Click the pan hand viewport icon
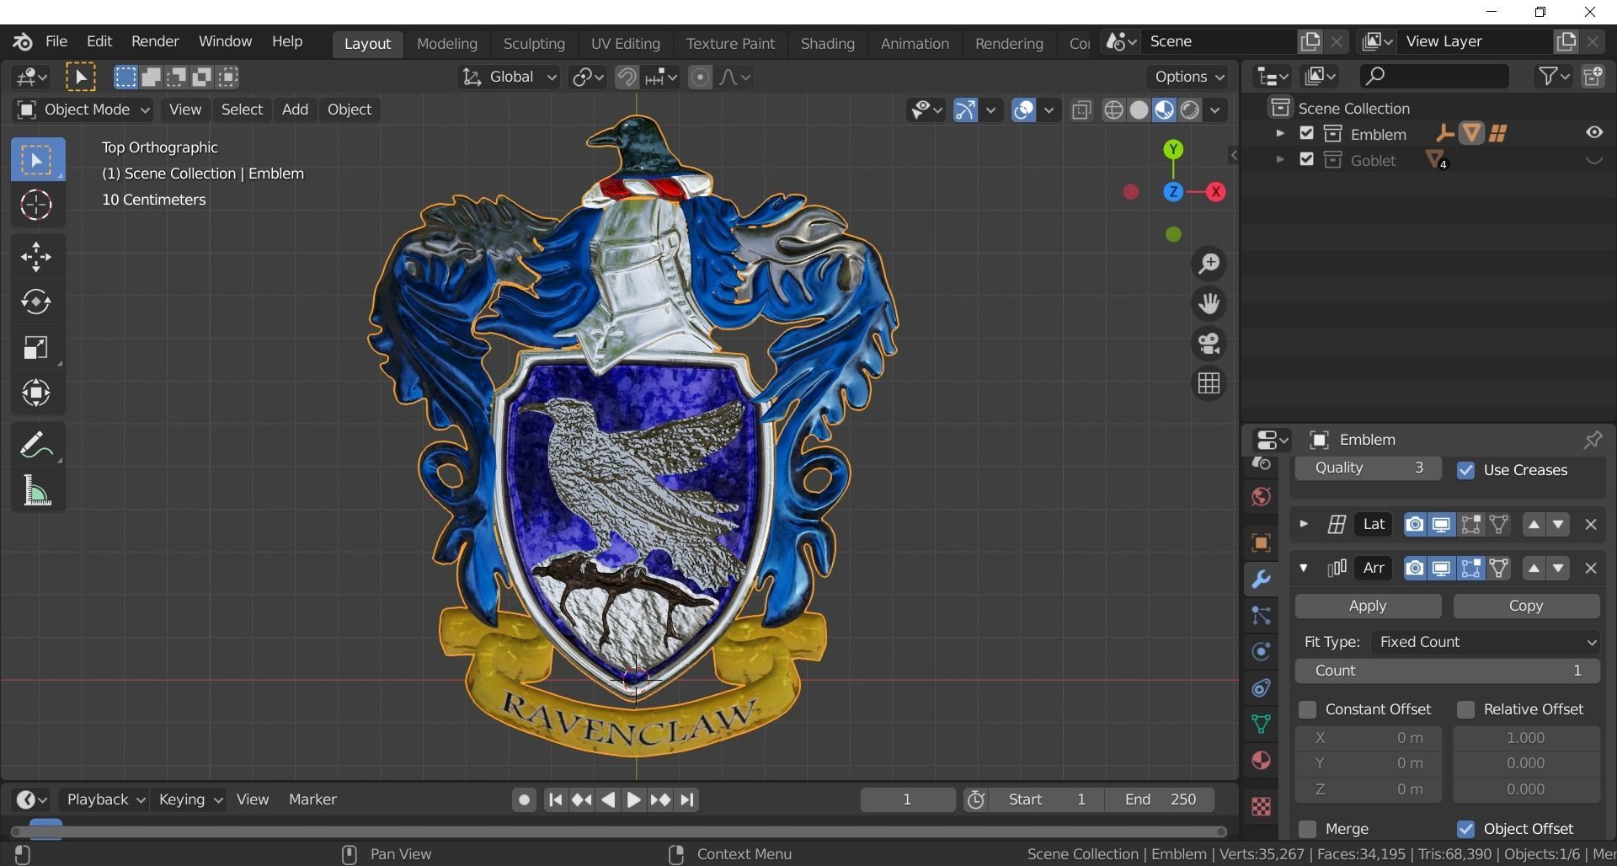Viewport: 1617px width, 866px height. pos(1209,303)
